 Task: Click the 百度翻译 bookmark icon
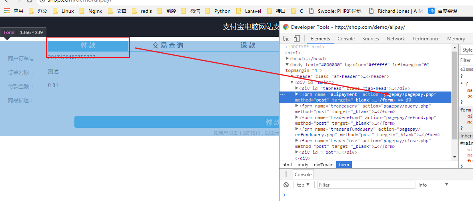click(x=431, y=11)
